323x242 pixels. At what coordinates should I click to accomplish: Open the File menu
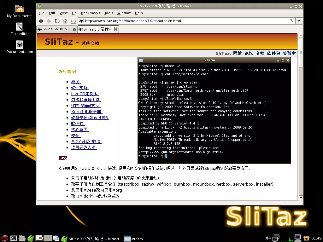click(41, 13)
